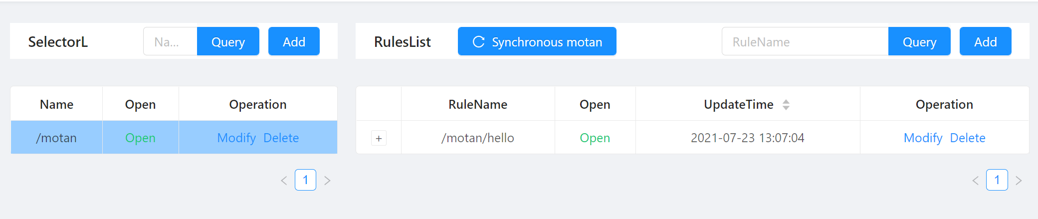1038x219 pixels.
Task: Go to next page in selector list
Action: click(327, 181)
